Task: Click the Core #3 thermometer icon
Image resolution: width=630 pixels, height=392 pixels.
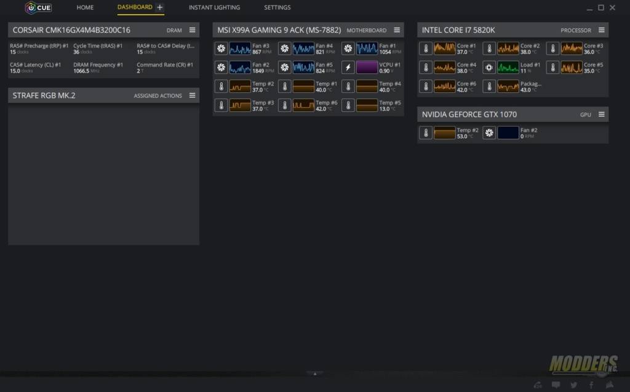Action: (552, 49)
